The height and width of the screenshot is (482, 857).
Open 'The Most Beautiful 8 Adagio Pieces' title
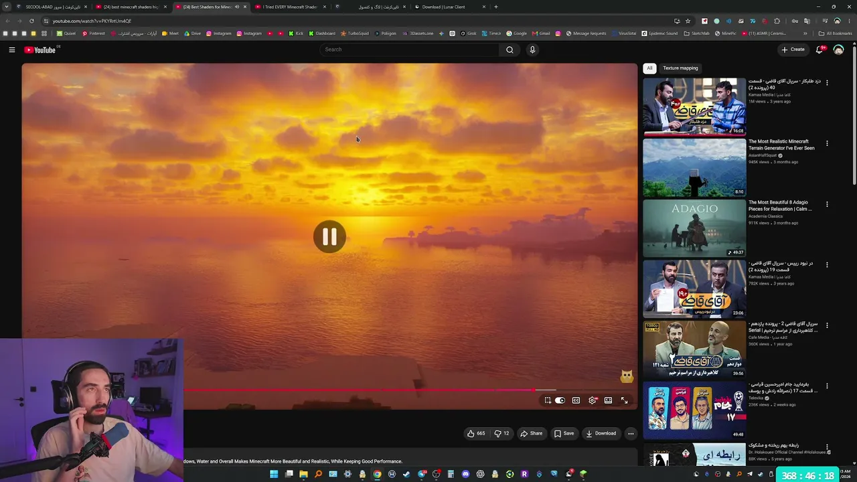780,206
